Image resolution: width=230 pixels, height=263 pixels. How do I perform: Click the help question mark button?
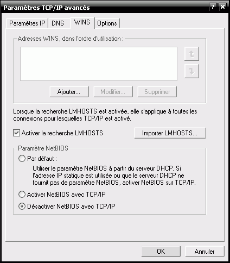pos(213,7)
